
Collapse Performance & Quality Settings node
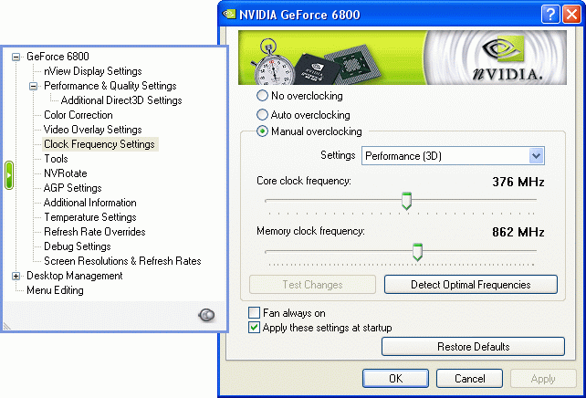click(x=34, y=86)
